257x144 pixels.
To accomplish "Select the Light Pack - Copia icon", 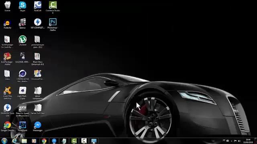I will (22, 93).
